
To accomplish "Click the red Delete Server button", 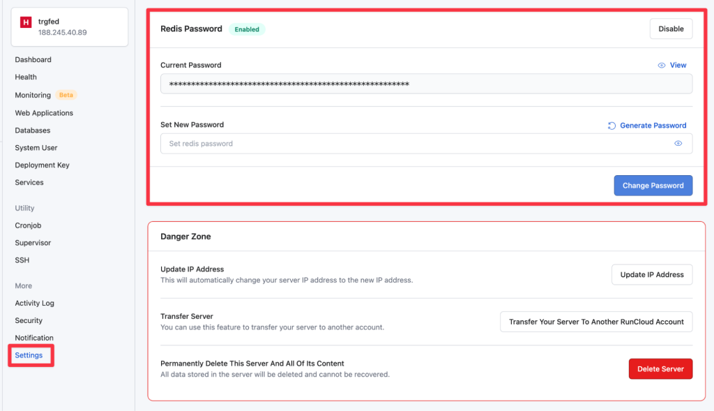I will click(660, 369).
